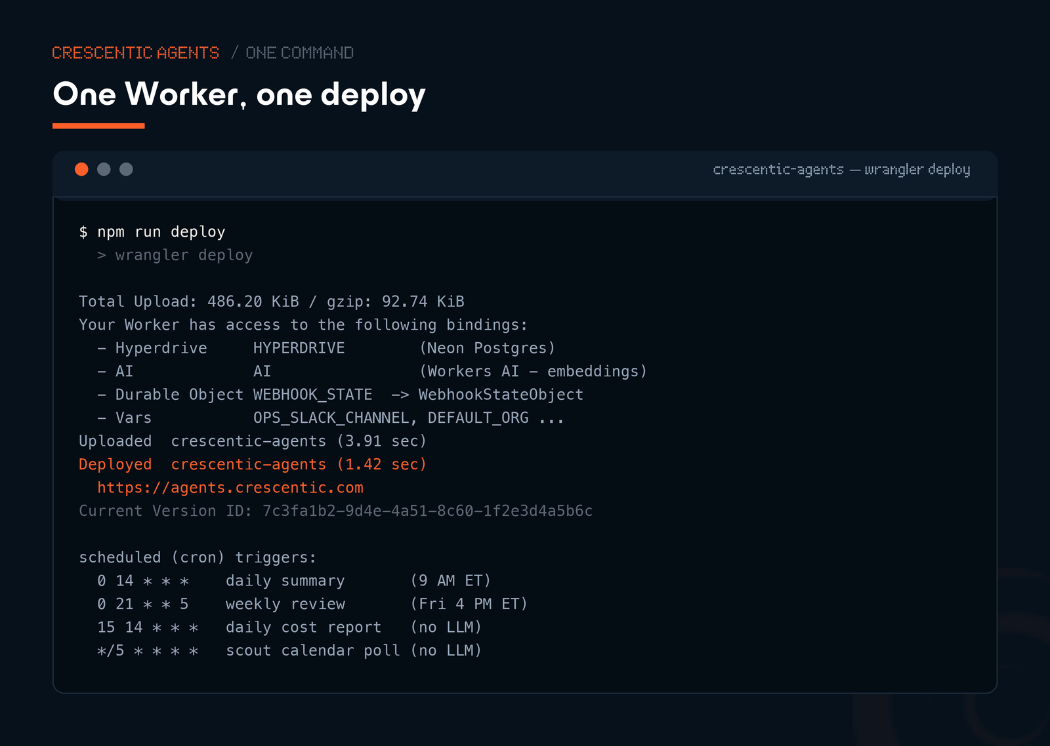Click the 'CRESCENTIC AGENTS' breadcrumb label

click(x=135, y=52)
